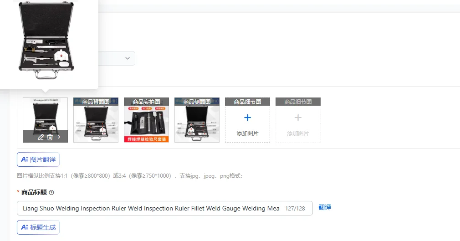The height and width of the screenshot is (241, 460).
Task: Click the pencil edit icon on first image
Action: tap(41, 137)
